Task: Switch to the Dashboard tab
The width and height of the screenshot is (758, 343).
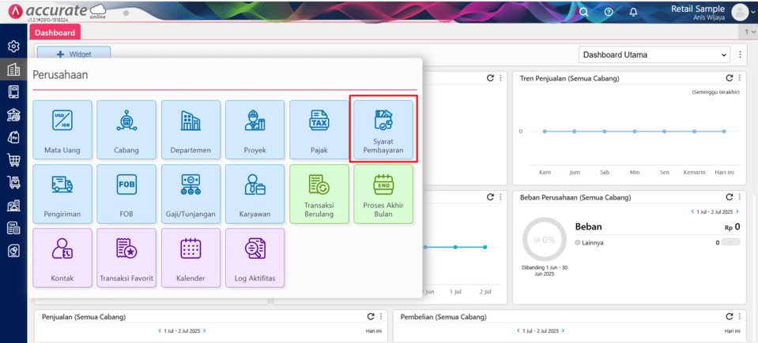Action: pyautogui.click(x=55, y=32)
